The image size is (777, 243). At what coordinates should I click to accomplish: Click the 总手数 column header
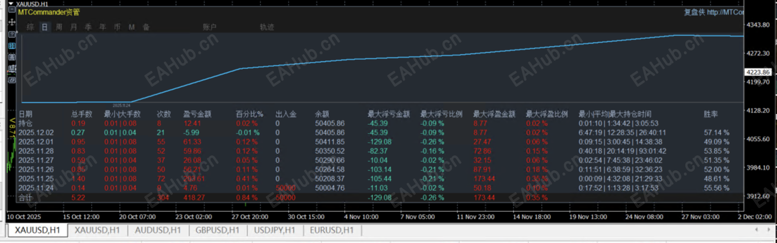82,114
